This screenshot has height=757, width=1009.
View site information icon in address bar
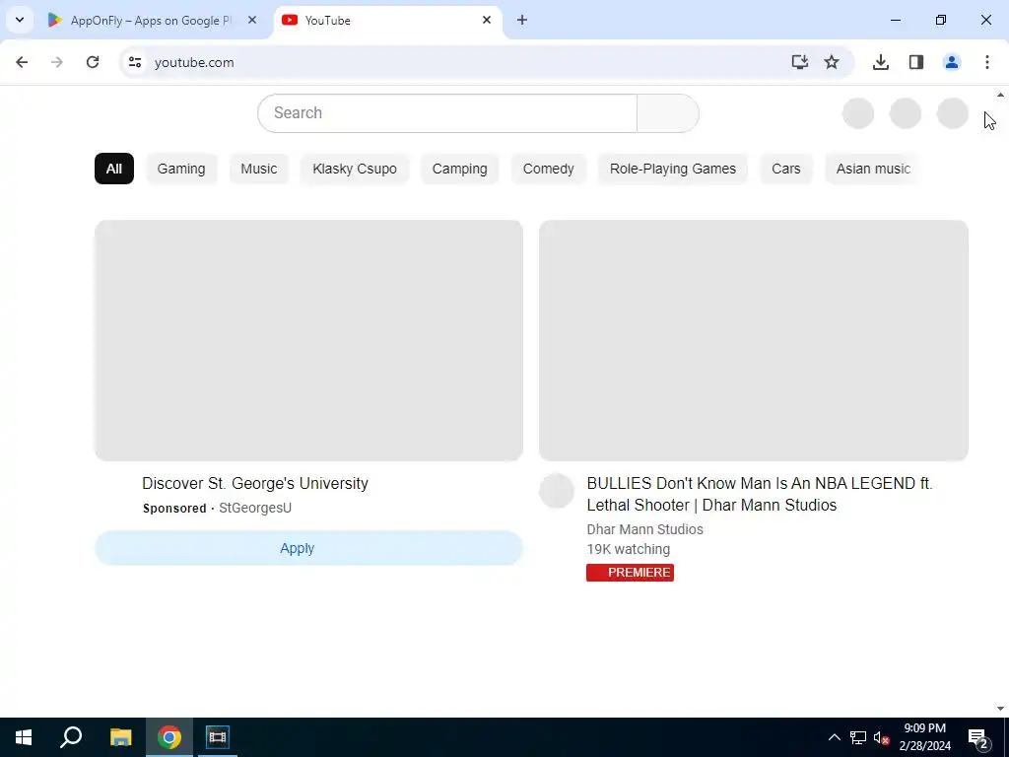[134, 62]
